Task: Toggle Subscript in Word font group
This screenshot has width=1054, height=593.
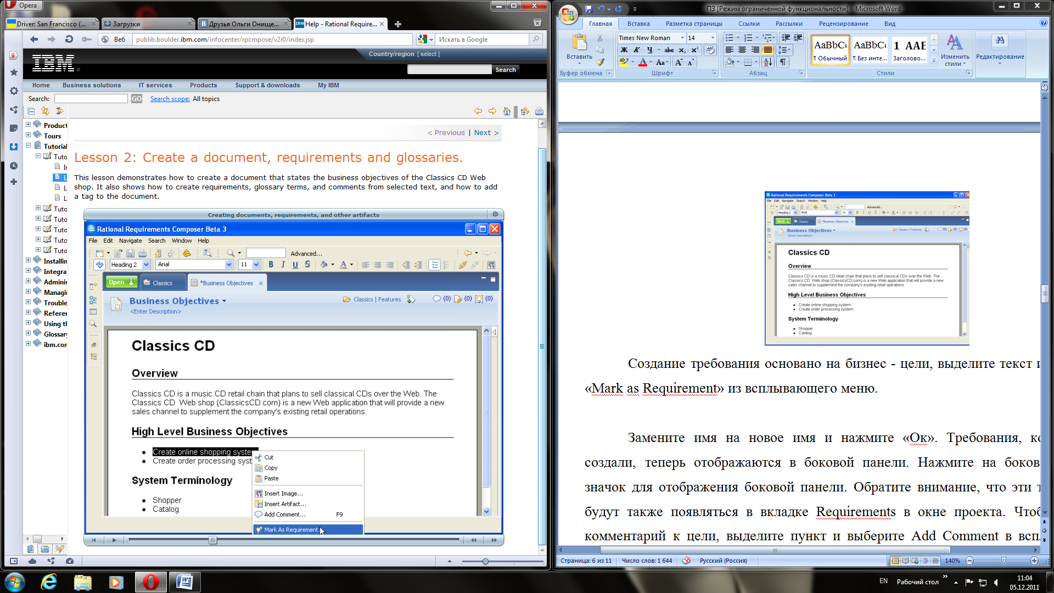Action: pos(682,50)
